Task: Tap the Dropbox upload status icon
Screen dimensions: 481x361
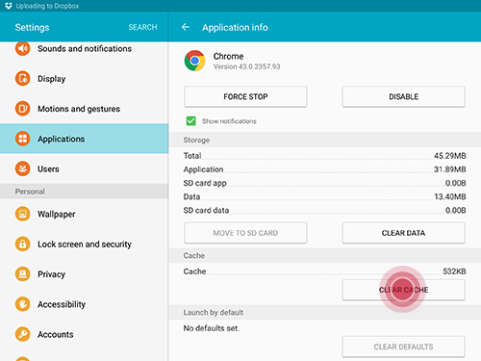Action: tap(9, 6)
